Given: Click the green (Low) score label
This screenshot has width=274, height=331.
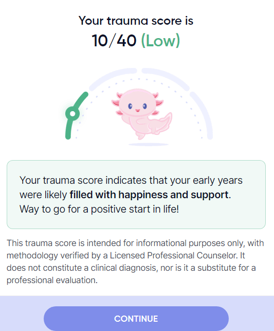Looking at the screenshot, I should [x=160, y=41].
